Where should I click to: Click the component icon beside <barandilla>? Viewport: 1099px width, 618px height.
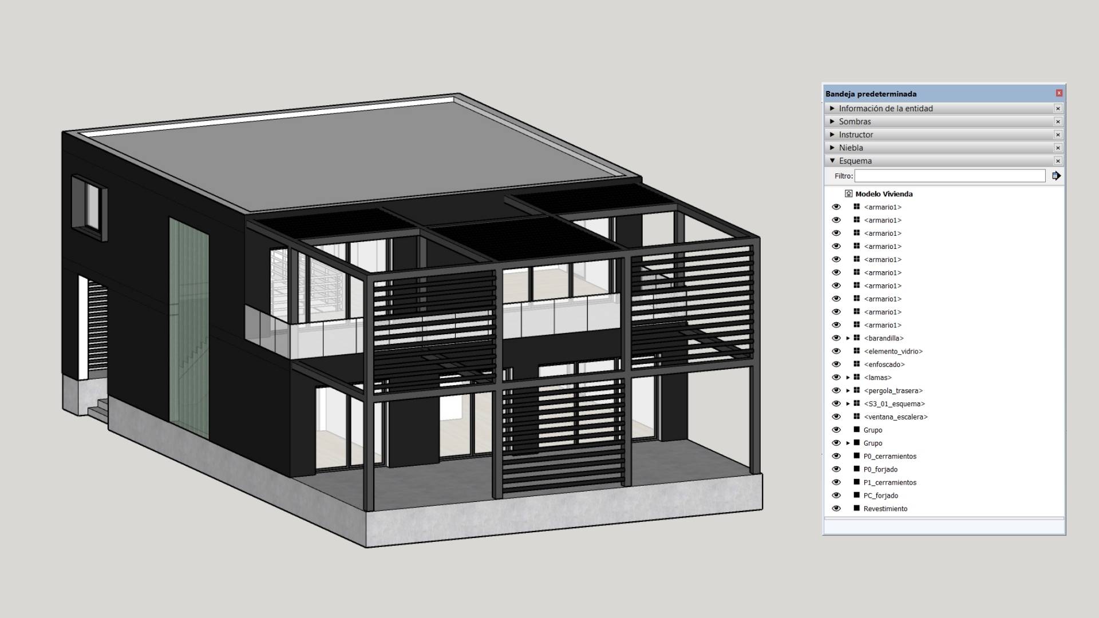[857, 338]
